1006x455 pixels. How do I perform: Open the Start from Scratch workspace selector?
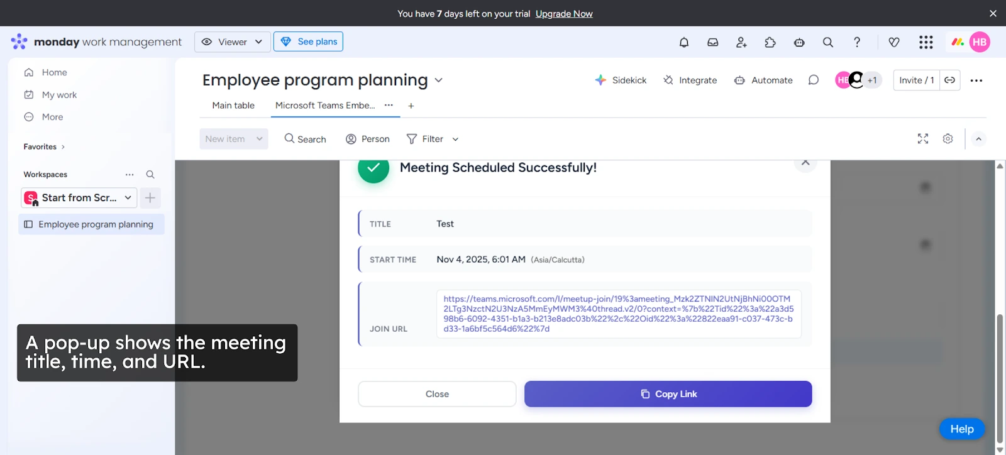pos(79,198)
